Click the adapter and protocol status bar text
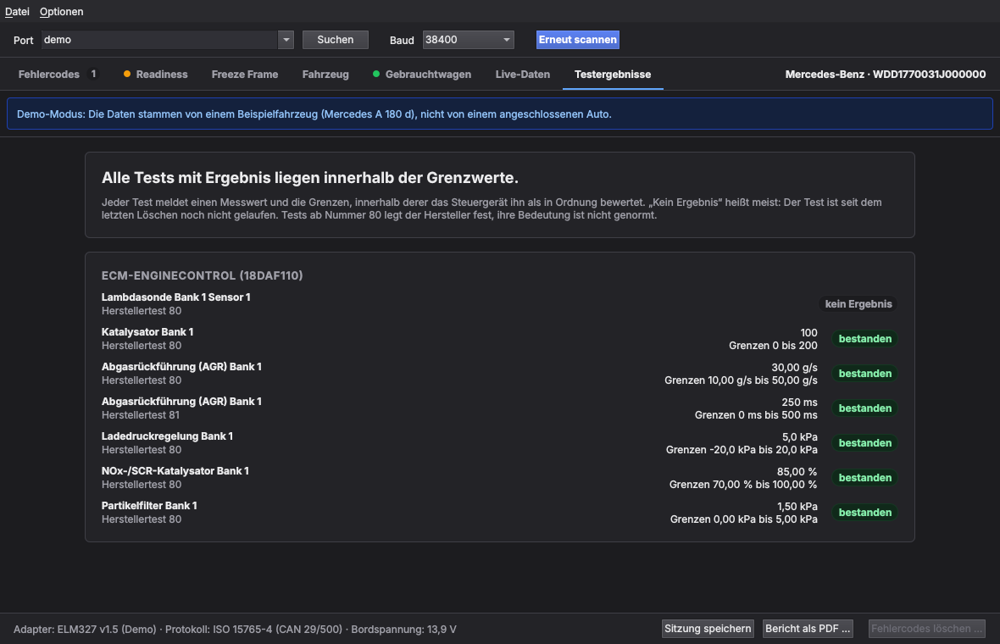 [235, 630]
